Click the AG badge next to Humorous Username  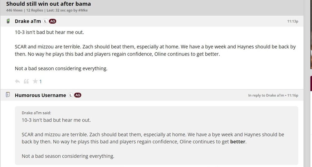[78, 95]
